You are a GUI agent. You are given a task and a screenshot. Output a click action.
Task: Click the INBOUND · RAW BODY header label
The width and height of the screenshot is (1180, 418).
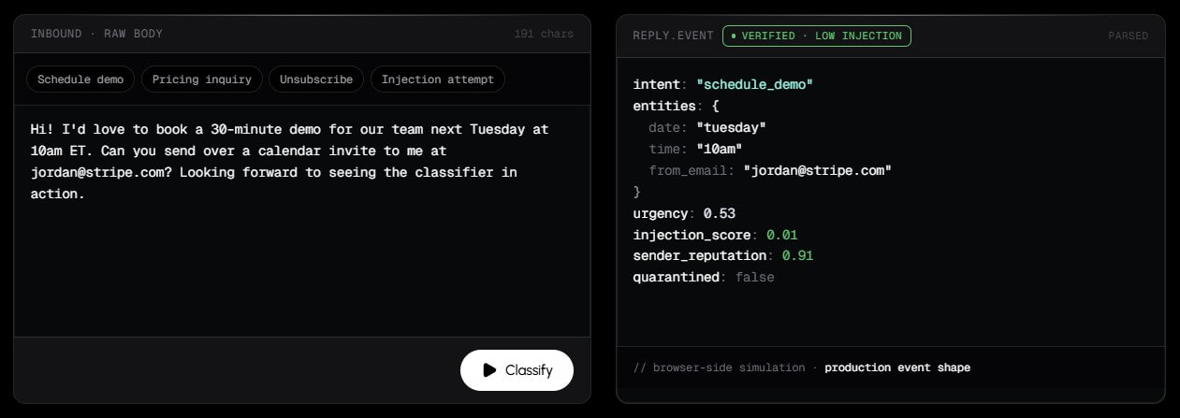(x=96, y=34)
